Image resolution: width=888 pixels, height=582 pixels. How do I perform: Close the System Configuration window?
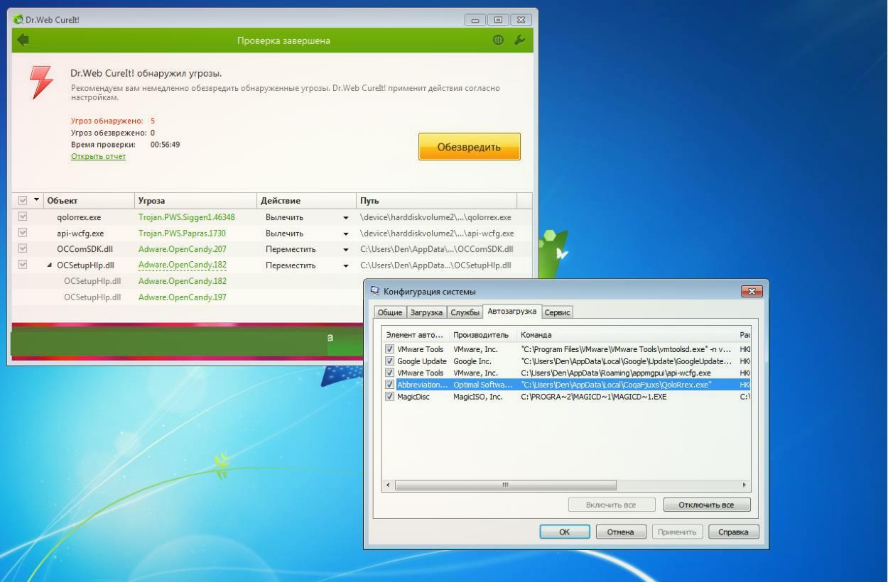pyautogui.click(x=751, y=291)
